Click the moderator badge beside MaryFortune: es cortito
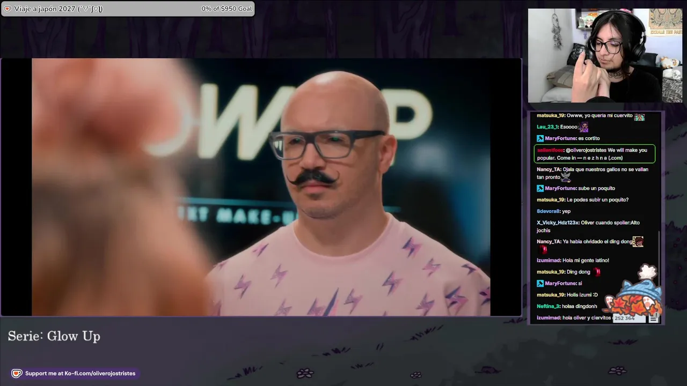 pyautogui.click(x=540, y=138)
